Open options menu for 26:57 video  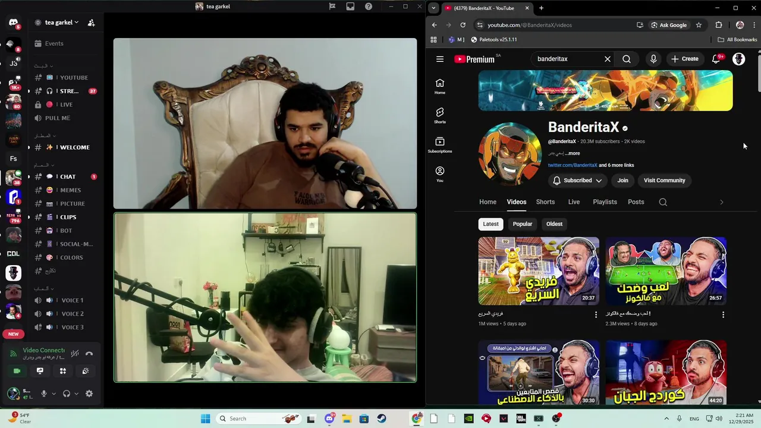click(723, 314)
